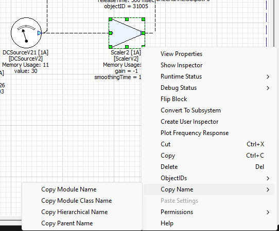This screenshot has height=231, width=279.
Task: Click the Scaler2 output pin
Action: coord(143,33)
